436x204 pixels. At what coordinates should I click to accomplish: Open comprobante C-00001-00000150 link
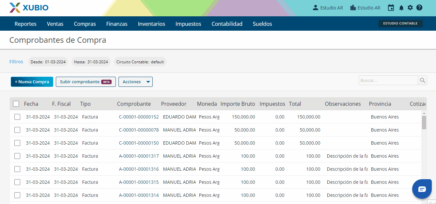pos(139,143)
